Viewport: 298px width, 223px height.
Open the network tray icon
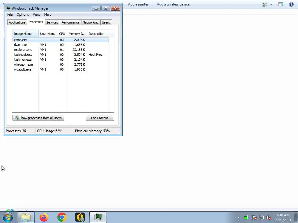tap(262, 217)
